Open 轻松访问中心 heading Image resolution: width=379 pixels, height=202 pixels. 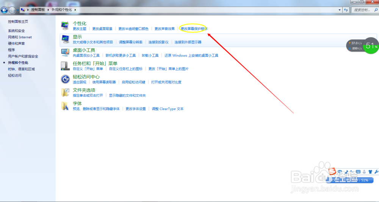(86, 77)
